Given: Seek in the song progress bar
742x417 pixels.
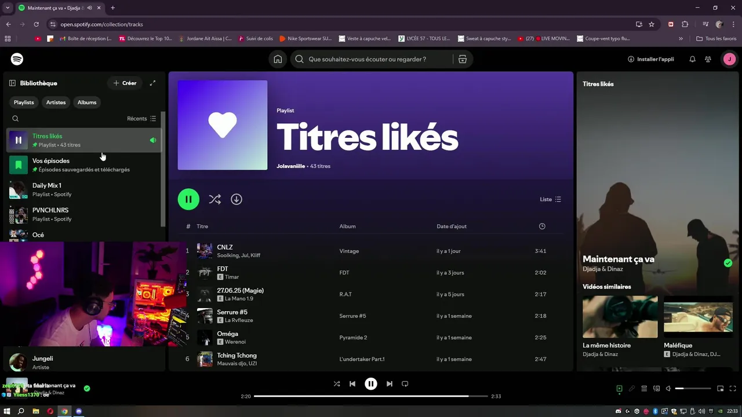Looking at the screenshot, I should point(371,396).
